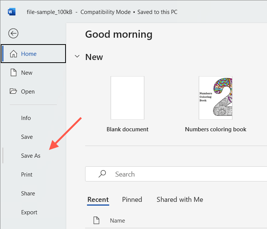Viewport: 267px width, 229px height.
Task: Click the New document page icon
Action: click(x=14, y=73)
